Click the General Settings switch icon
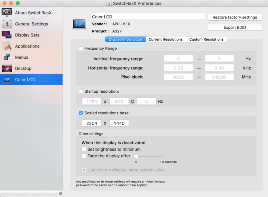 tap(7, 24)
